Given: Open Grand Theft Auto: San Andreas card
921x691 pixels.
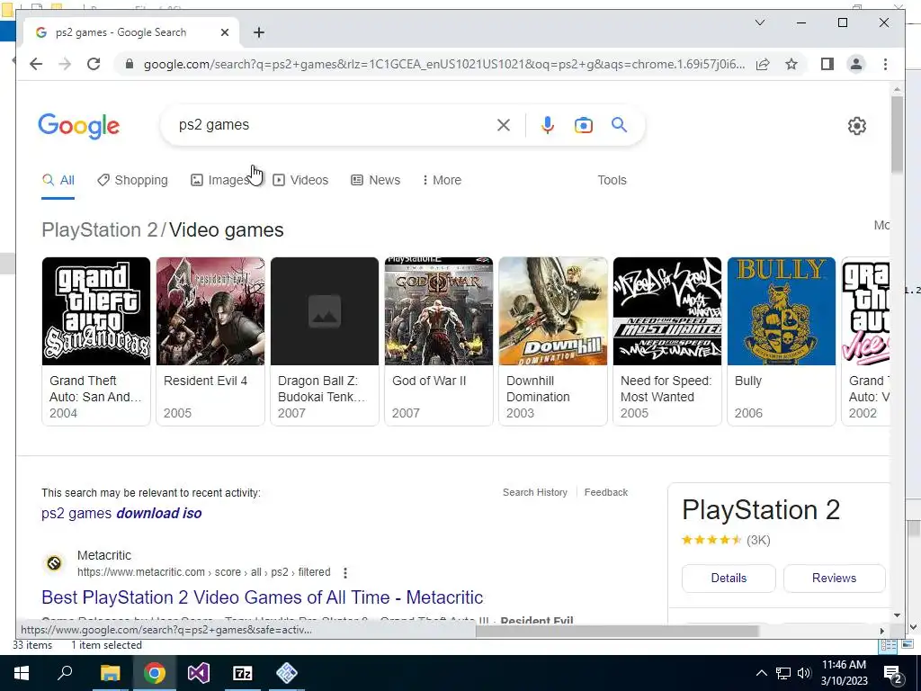Looking at the screenshot, I should 96,341.
